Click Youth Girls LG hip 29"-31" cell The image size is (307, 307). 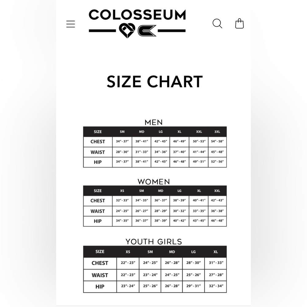(193, 286)
